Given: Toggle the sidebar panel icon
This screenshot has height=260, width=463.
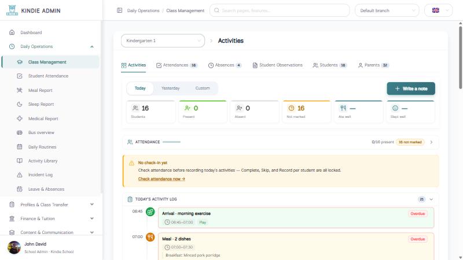Looking at the screenshot, I should [x=120, y=10].
